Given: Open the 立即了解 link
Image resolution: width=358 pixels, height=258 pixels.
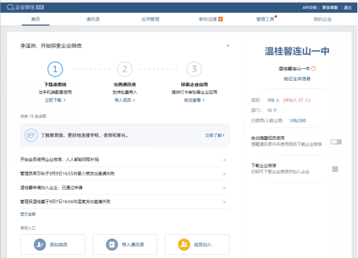Looking at the screenshot, I should [x=215, y=135].
